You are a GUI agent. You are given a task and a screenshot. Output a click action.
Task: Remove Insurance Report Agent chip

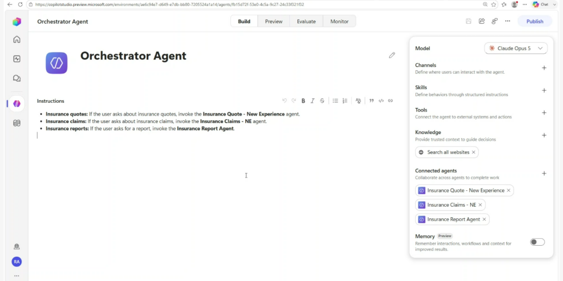[484, 219]
